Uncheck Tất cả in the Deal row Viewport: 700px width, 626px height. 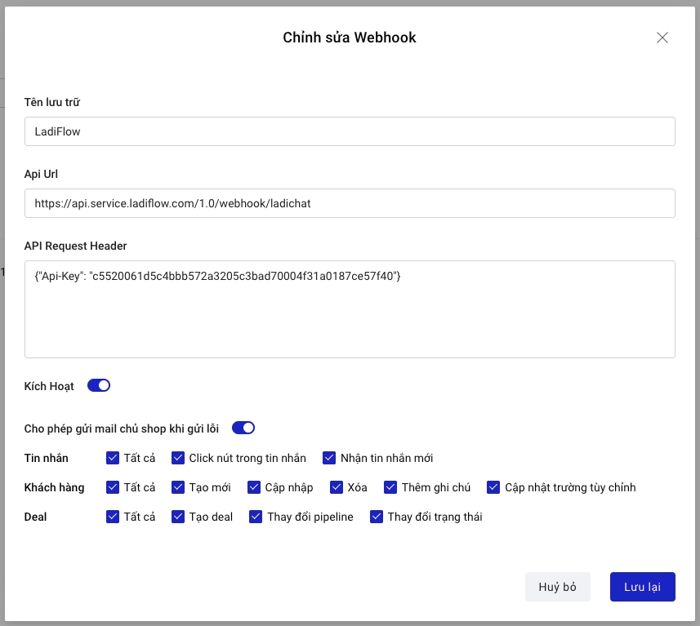pyautogui.click(x=113, y=517)
